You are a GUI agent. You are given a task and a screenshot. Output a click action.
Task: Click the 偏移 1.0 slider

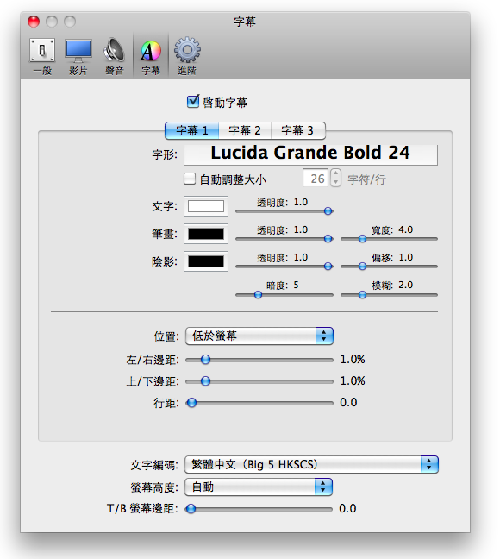point(389,266)
